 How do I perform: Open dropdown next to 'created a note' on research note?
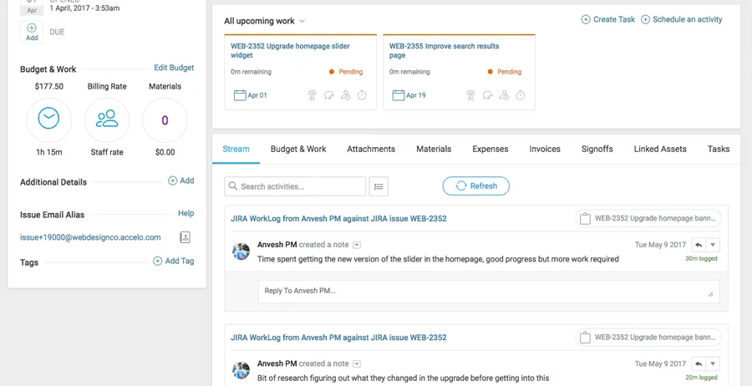pyautogui.click(x=356, y=364)
